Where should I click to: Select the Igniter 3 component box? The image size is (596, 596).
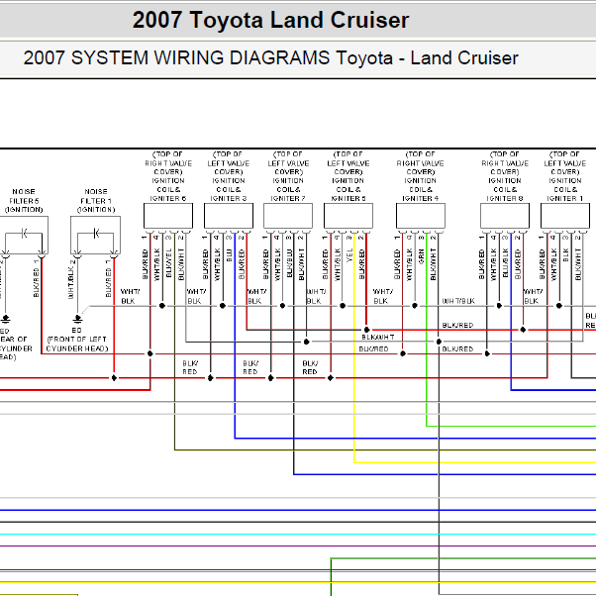229,216
